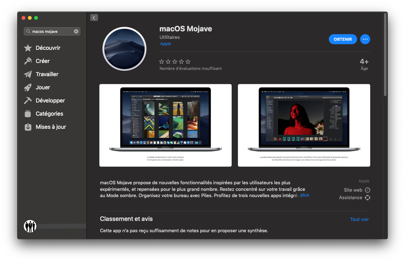Open the Développer wrench icon
Image resolution: width=405 pixels, height=262 pixels.
(x=28, y=100)
